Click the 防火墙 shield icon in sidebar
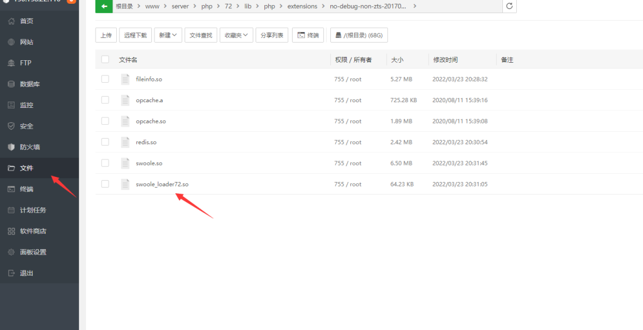 point(11,147)
